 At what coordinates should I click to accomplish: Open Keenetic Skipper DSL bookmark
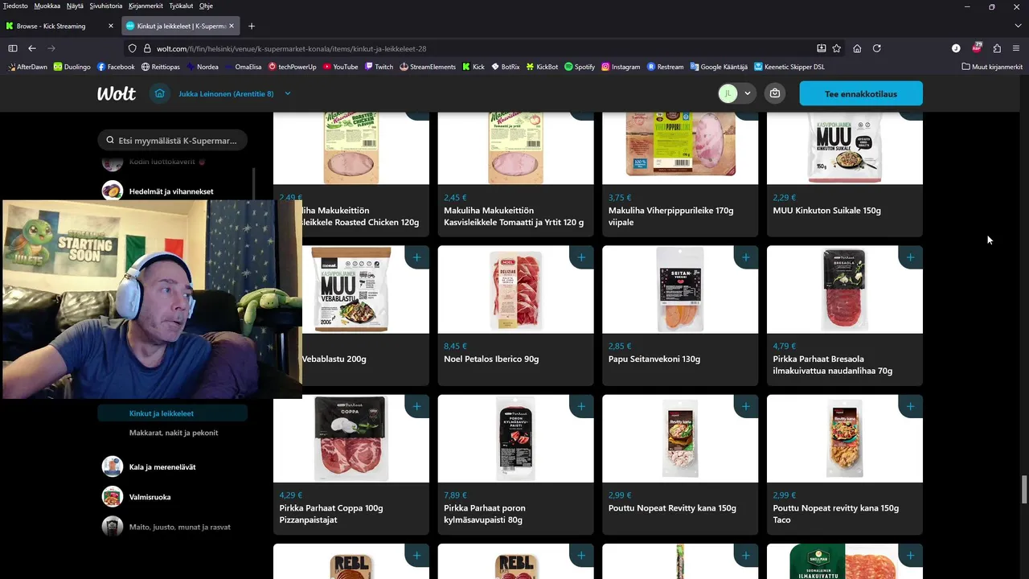tap(789, 67)
